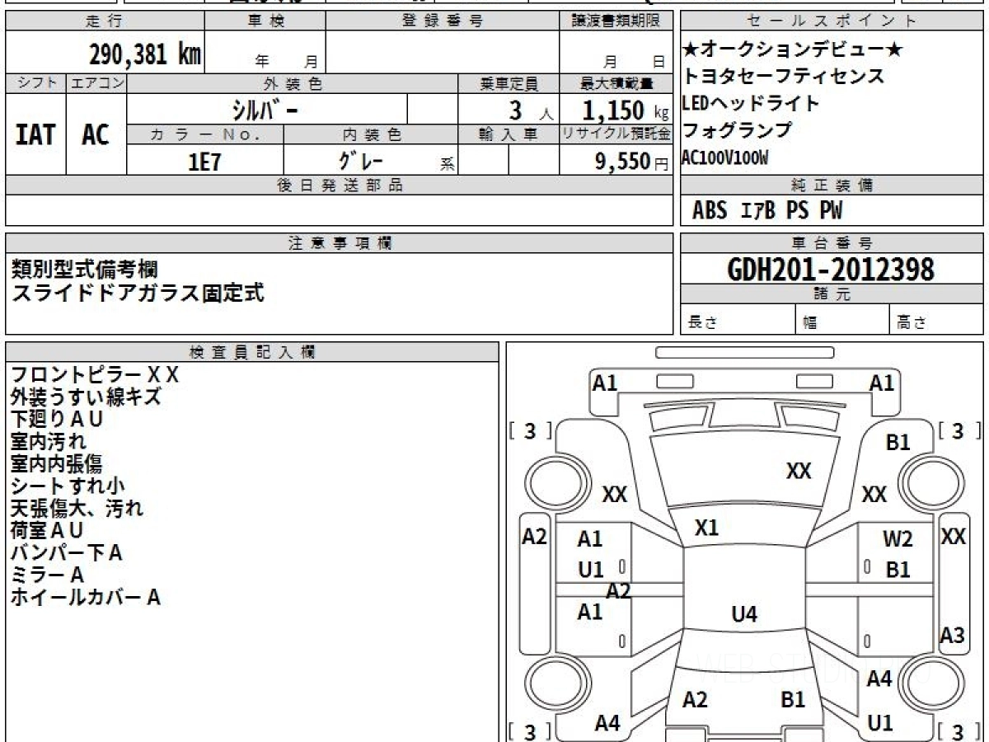Click the 外装色 header
This screenshot has width=989, height=742.
click(293, 83)
